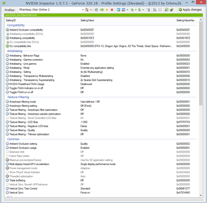Select Texture filtering - Trilinear optimization row
207x203 pixels.
[x=101, y=134]
